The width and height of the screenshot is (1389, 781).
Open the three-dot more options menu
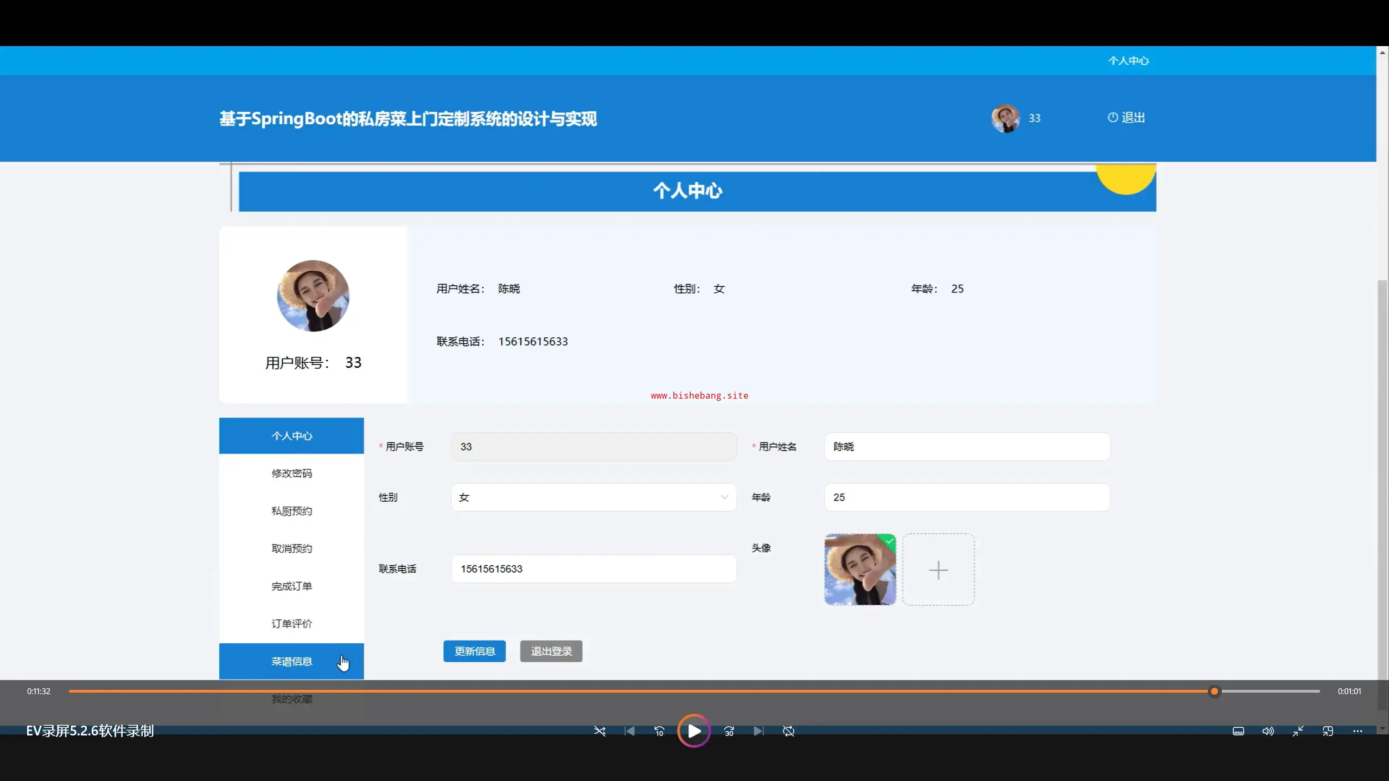point(1358,731)
